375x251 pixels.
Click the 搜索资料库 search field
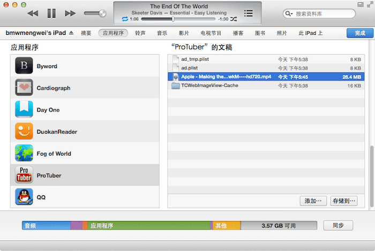(x=319, y=13)
